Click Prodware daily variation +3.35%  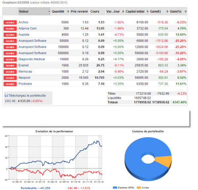click(118, 84)
